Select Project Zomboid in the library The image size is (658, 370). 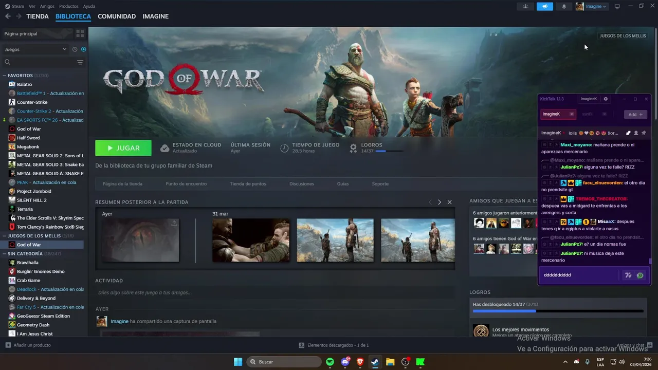[x=34, y=191]
